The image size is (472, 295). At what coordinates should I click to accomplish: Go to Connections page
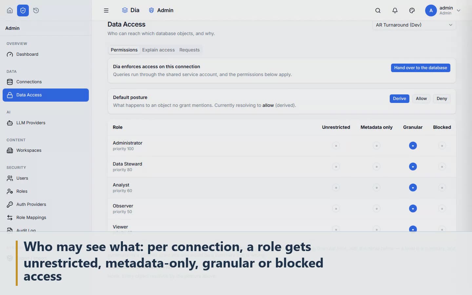pos(46,82)
